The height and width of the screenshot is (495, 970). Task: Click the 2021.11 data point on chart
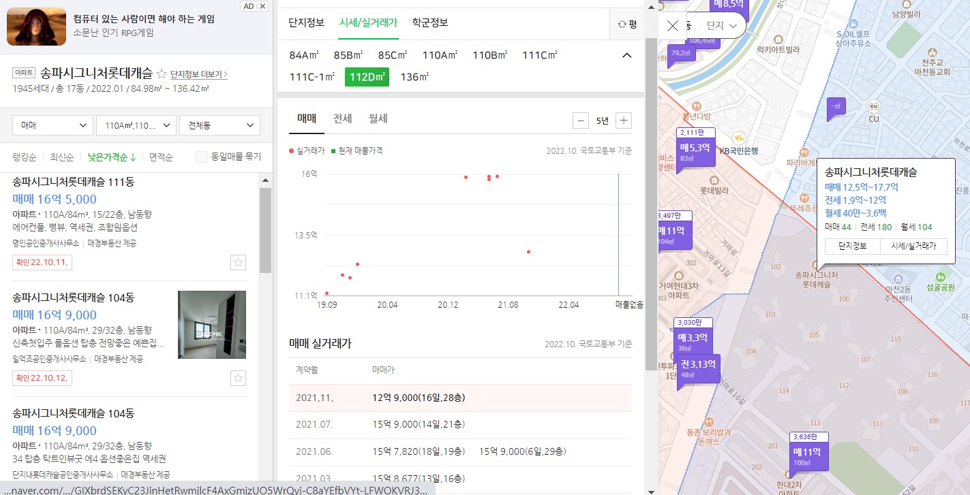(528, 252)
